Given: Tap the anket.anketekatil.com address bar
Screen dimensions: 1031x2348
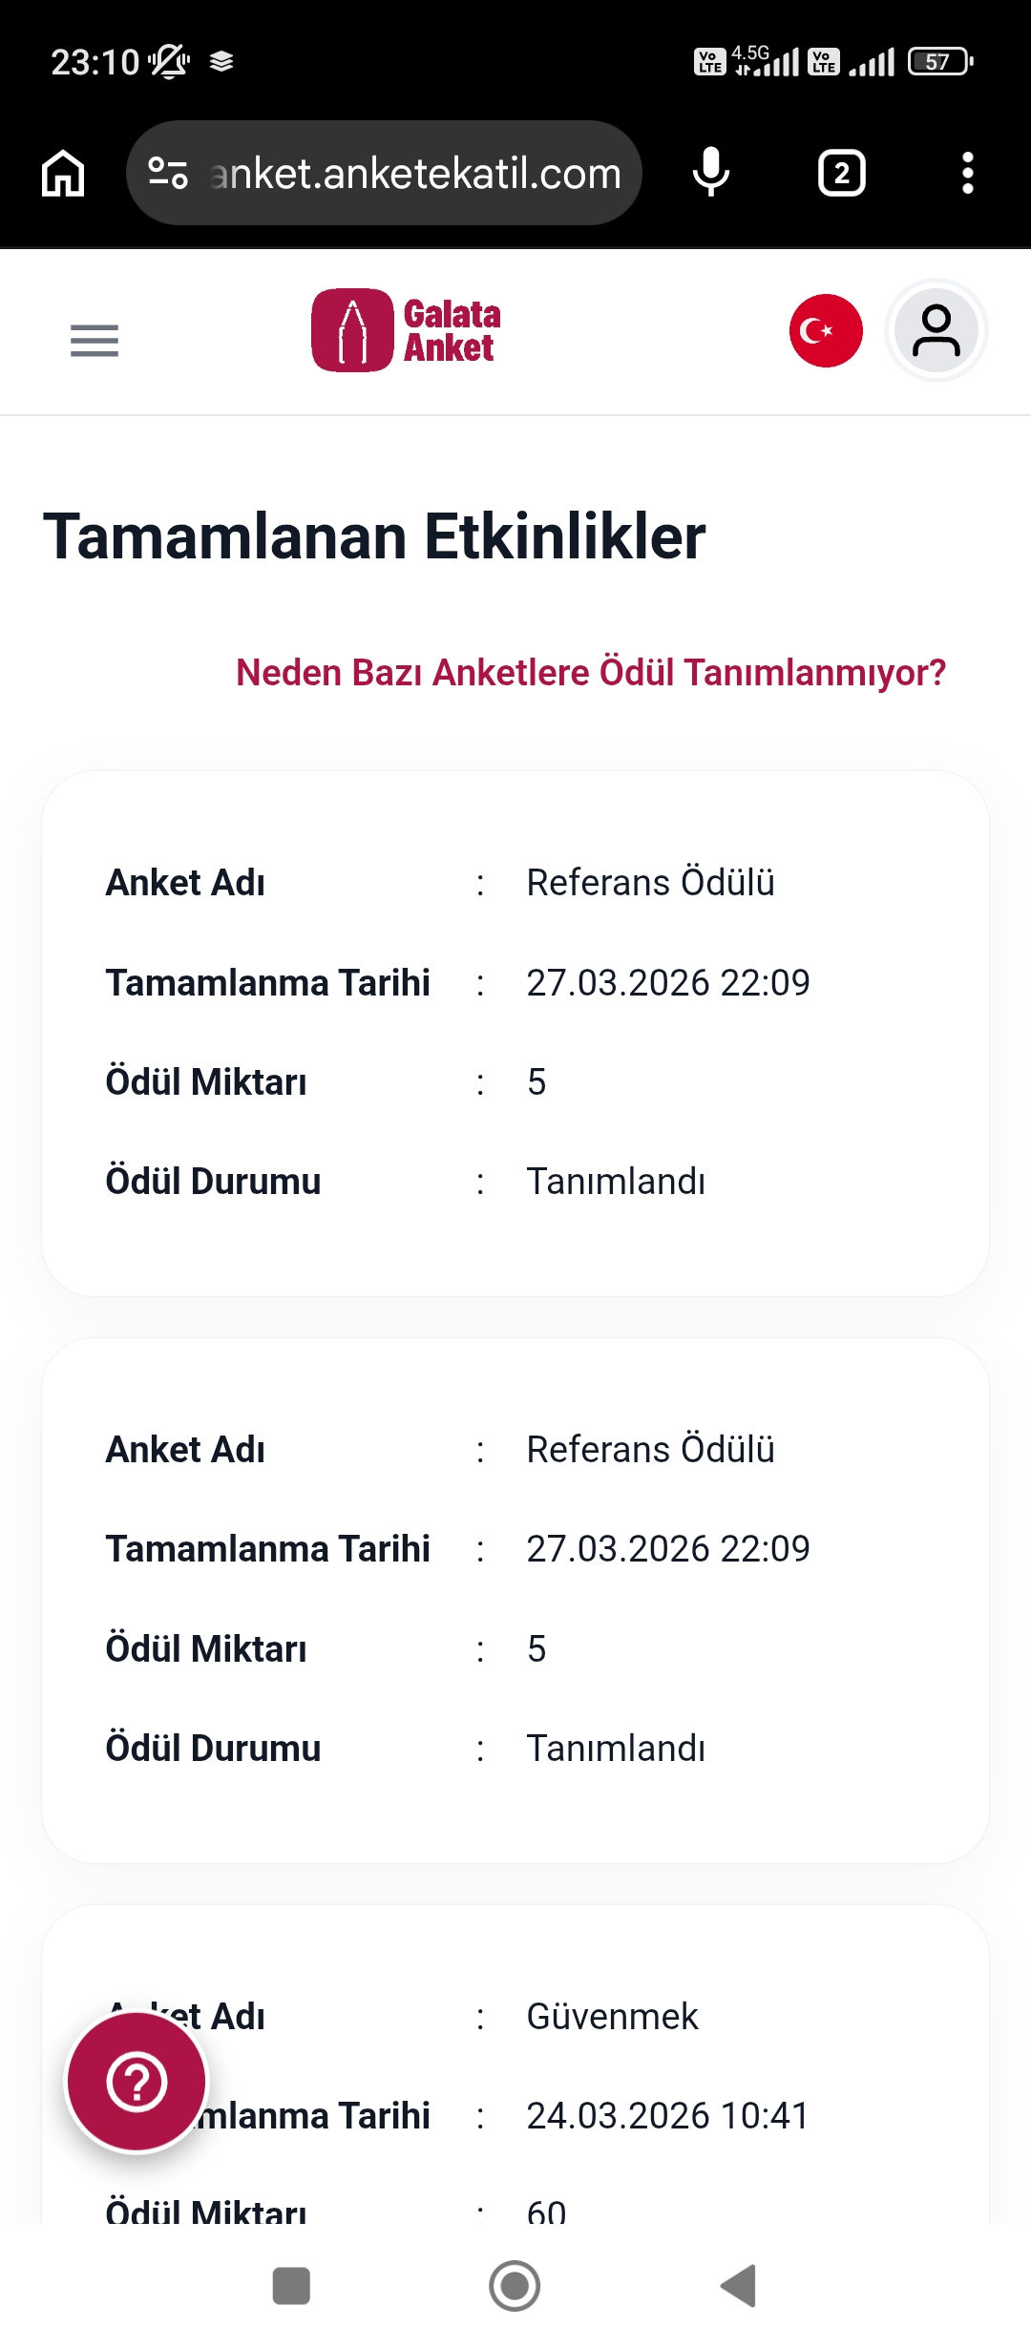Looking at the screenshot, I should click(384, 173).
